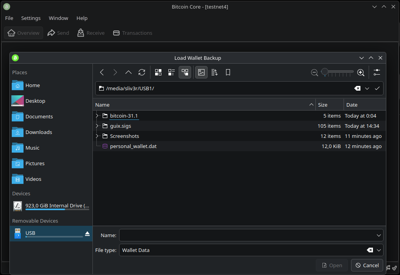This screenshot has height=275, width=400.
Task: Adjust the icon size slider
Action: click(337, 72)
